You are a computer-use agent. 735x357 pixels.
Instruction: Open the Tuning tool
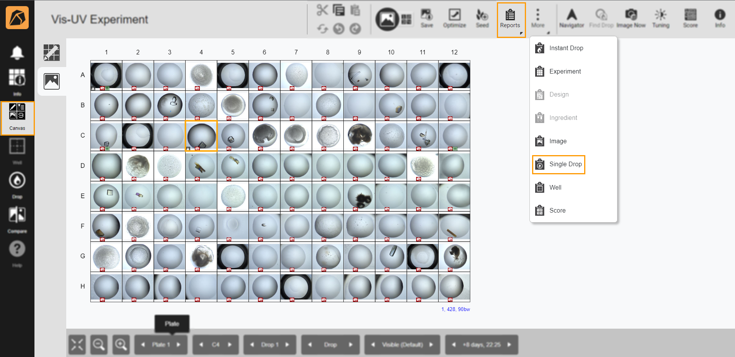(661, 18)
